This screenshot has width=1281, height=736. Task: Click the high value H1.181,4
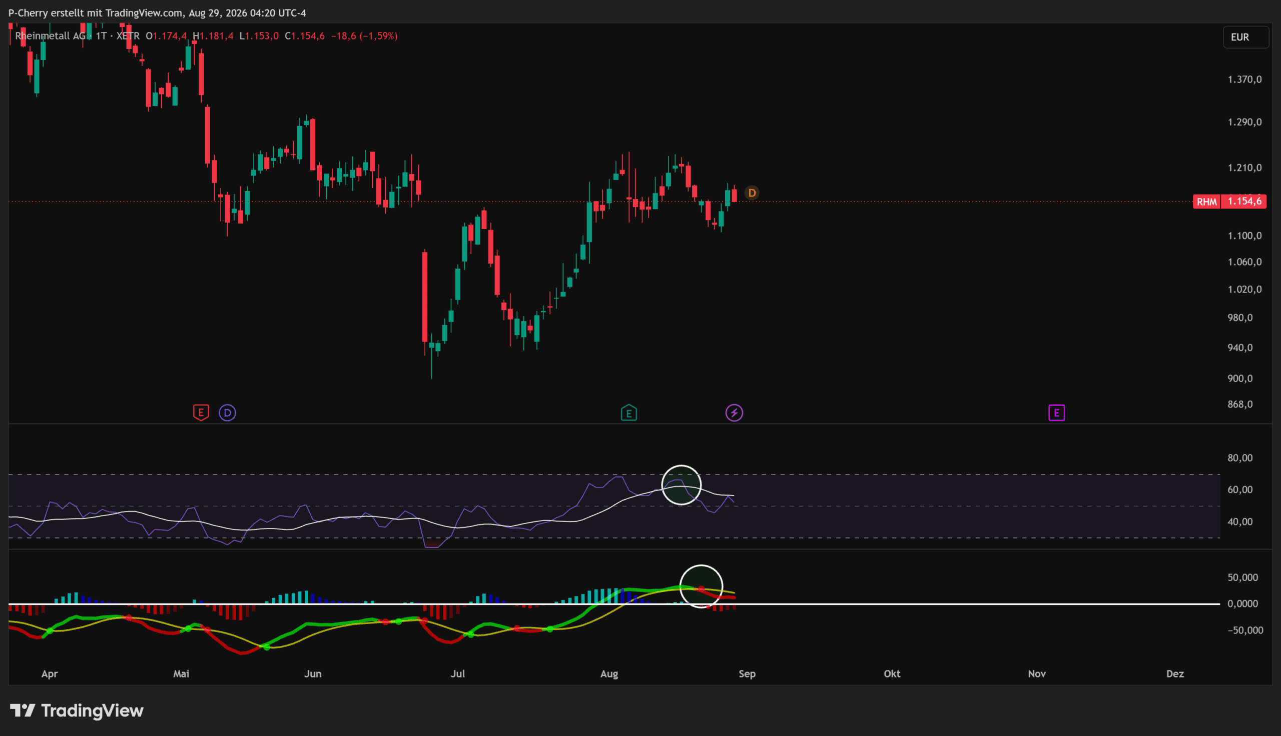point(213,36)
